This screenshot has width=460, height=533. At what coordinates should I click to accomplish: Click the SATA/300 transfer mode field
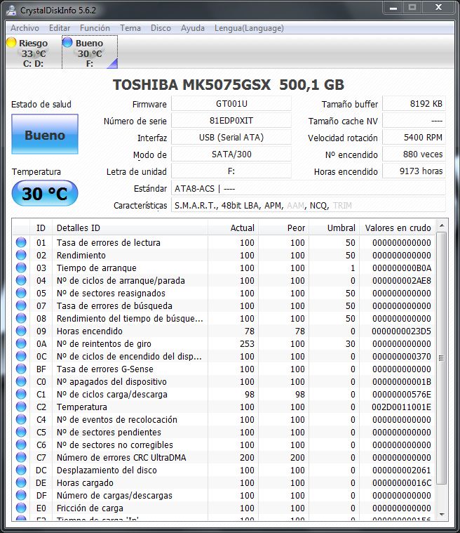231,154
